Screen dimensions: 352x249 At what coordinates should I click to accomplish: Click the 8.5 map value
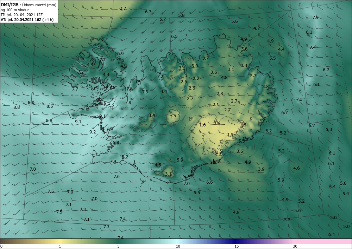coord(50,106)
